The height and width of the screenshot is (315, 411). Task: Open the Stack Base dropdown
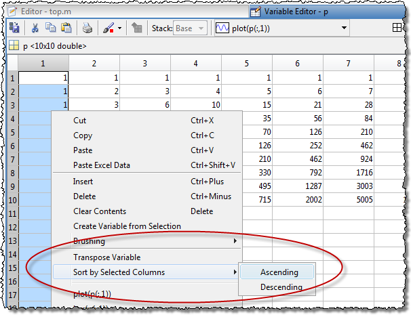click(189, 28)
